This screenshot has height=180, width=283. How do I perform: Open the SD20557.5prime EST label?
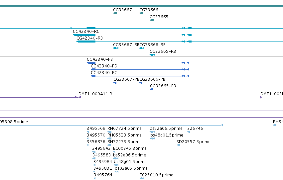click(x=194, y=142)
